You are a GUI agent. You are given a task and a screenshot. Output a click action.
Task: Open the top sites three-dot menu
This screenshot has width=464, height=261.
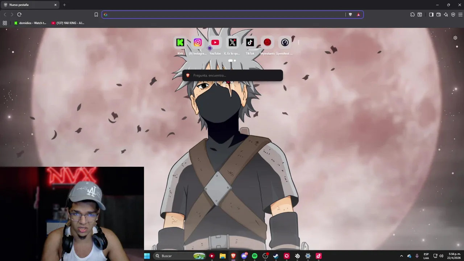[298, 42]
